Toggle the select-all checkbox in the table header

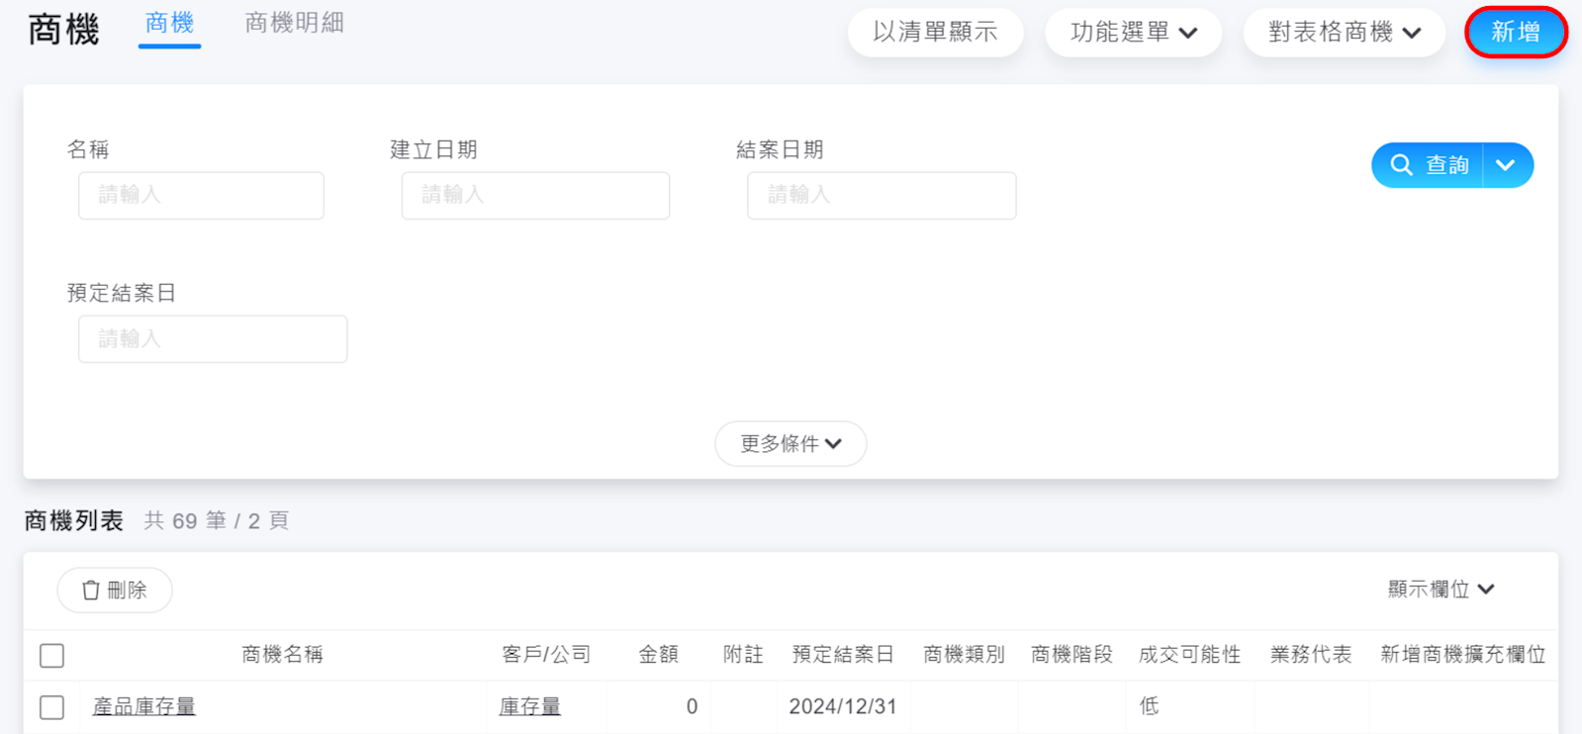[x=52, y=655]
